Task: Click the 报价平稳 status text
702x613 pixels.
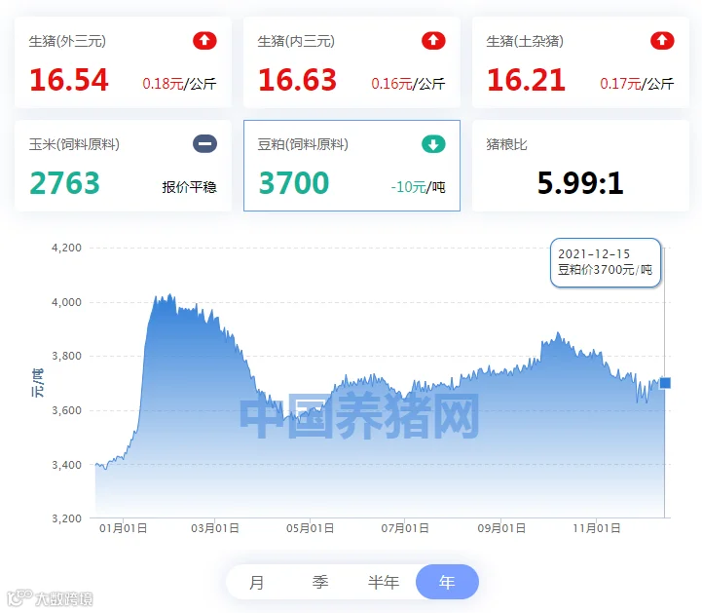Action: click(190, 187)
